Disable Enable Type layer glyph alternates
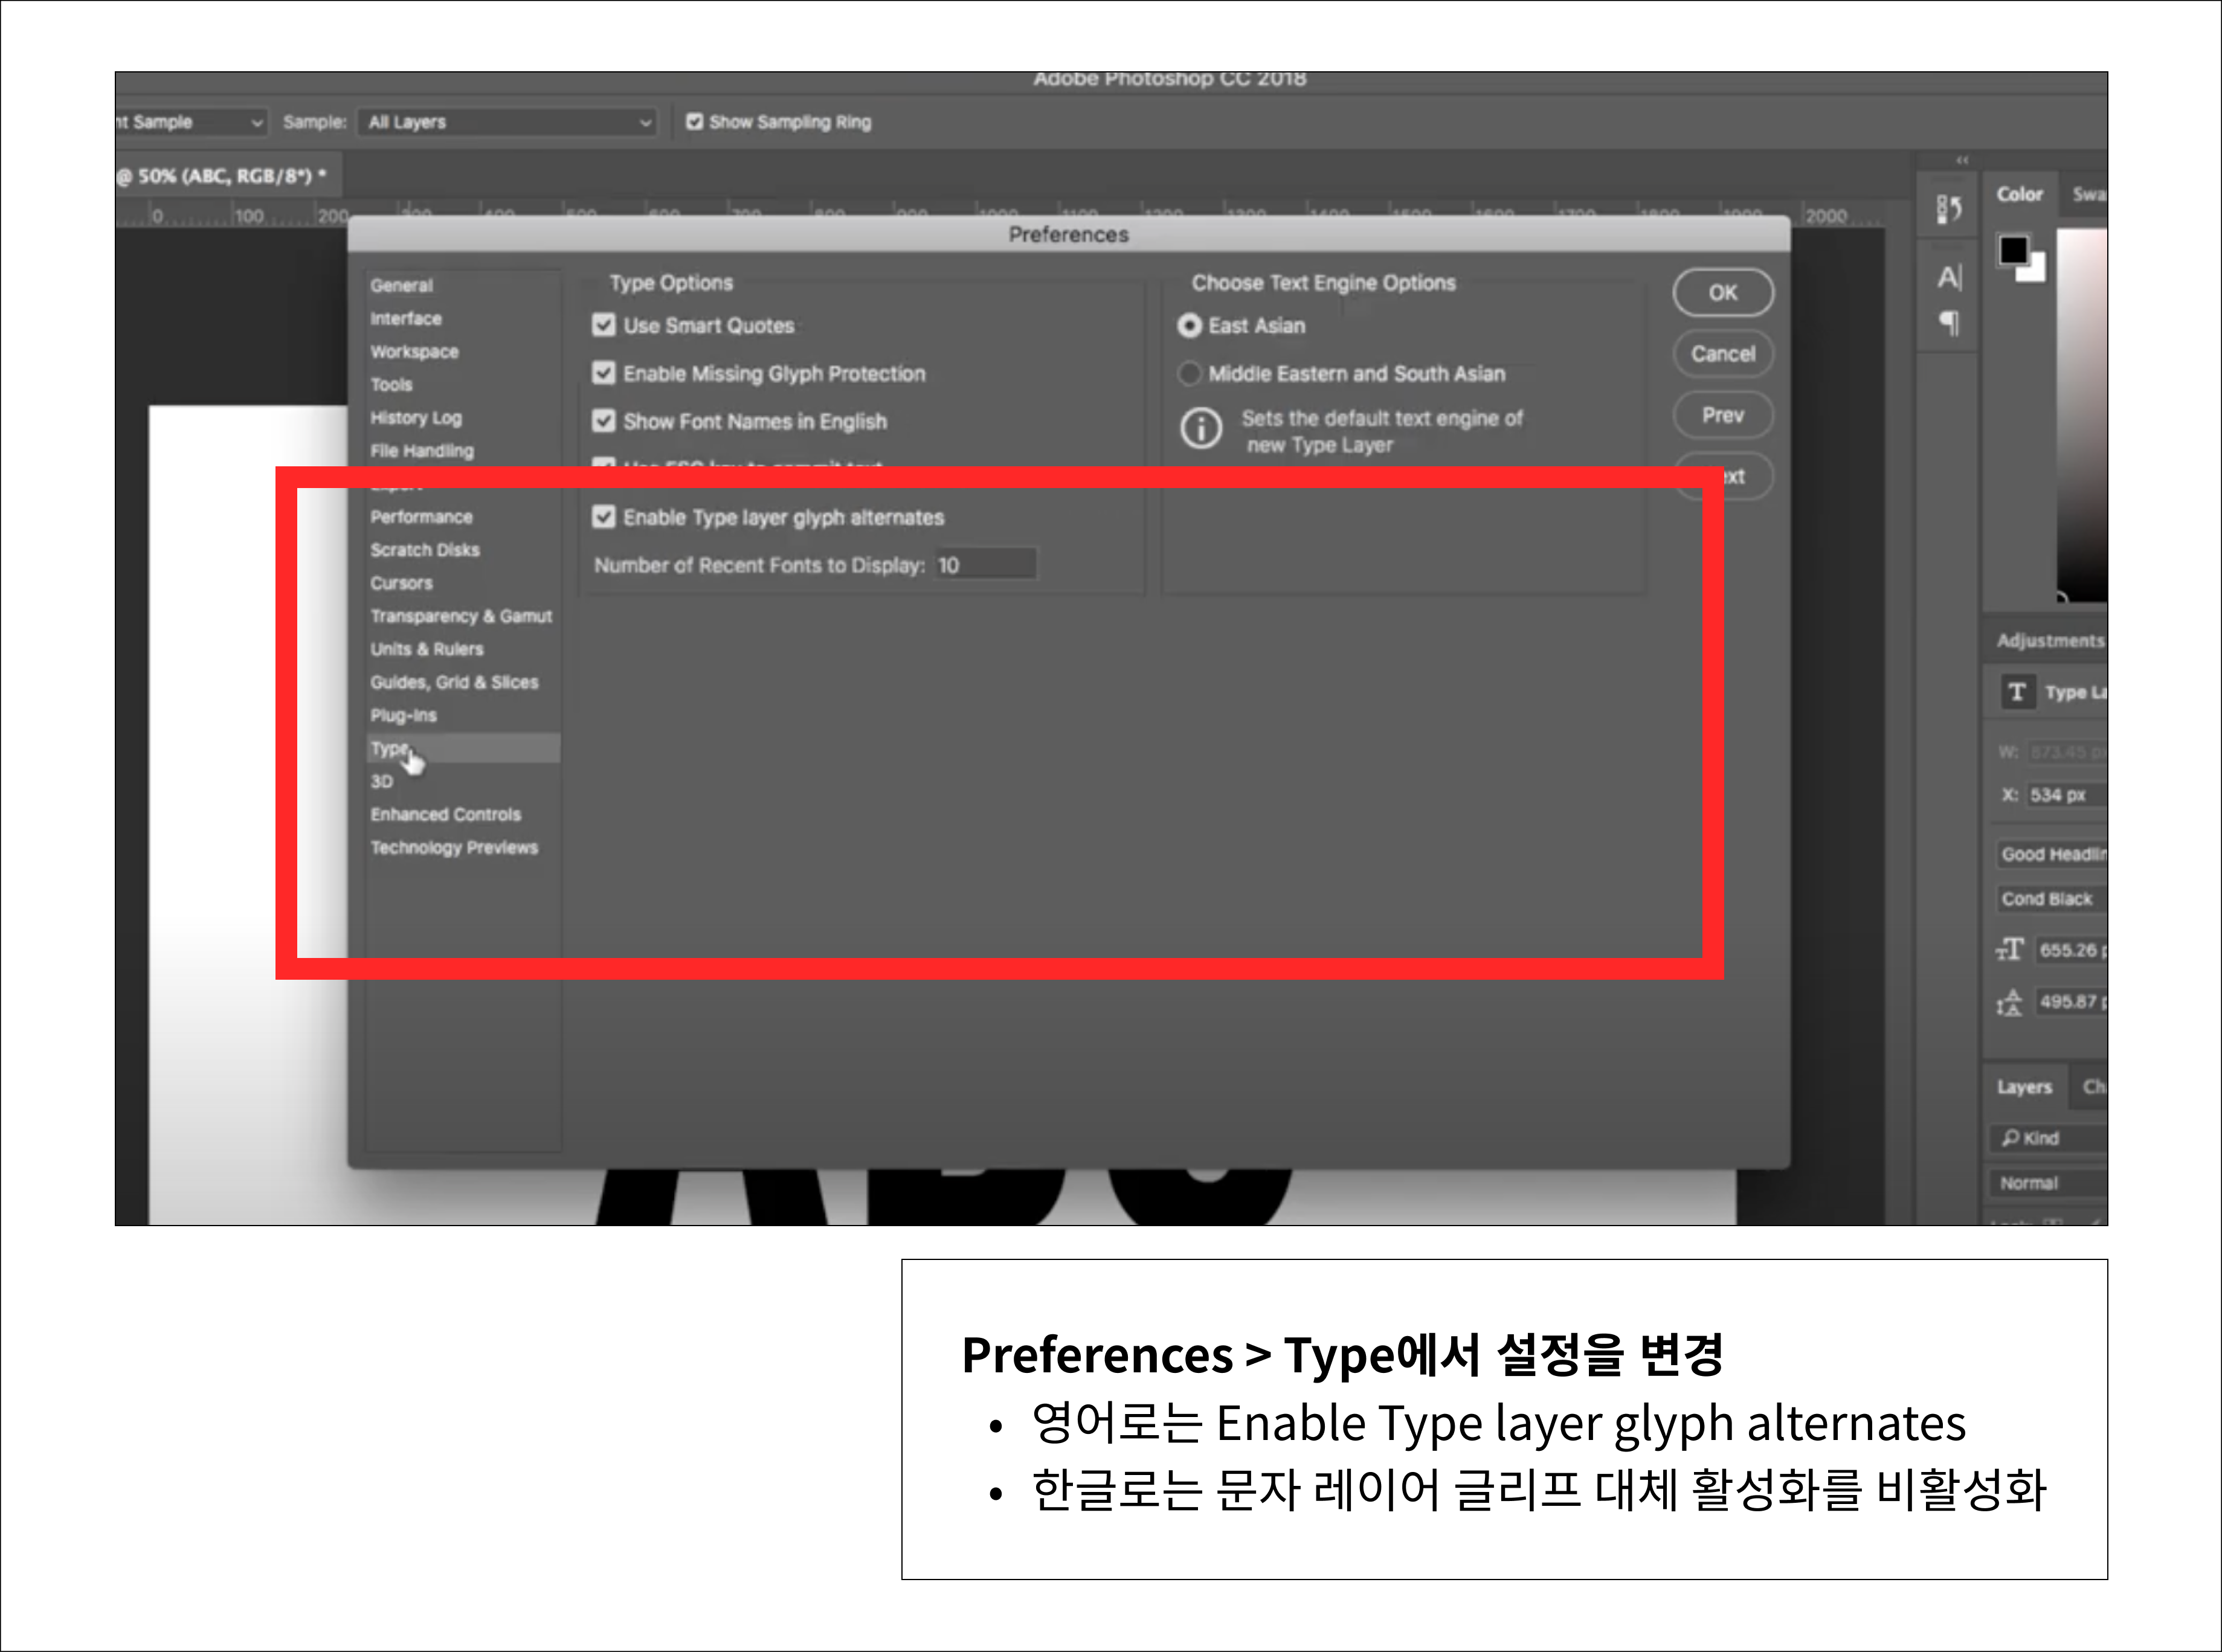Viewport: 2222px width, 1652px height. click(x=604, y=517)
